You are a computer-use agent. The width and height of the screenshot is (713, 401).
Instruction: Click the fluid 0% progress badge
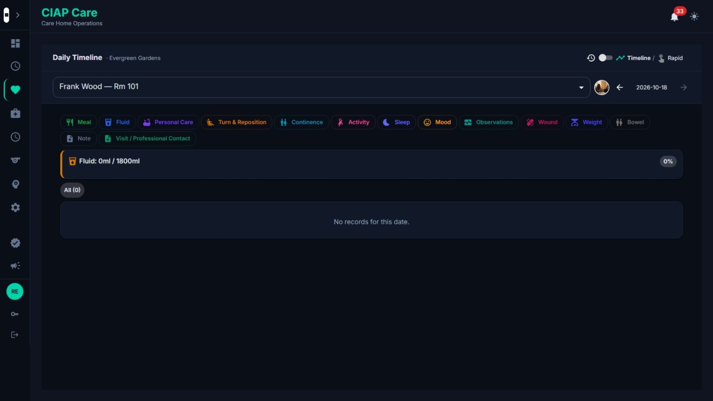pos(668,161)
